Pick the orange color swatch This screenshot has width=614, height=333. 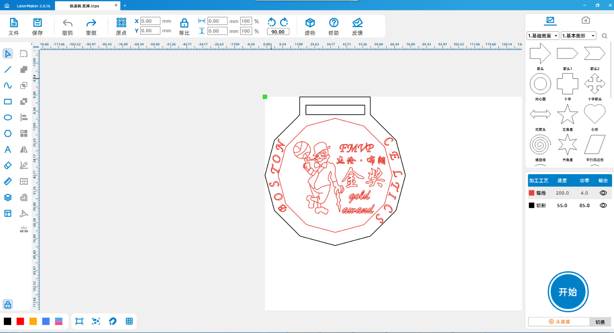click(33, 321)
